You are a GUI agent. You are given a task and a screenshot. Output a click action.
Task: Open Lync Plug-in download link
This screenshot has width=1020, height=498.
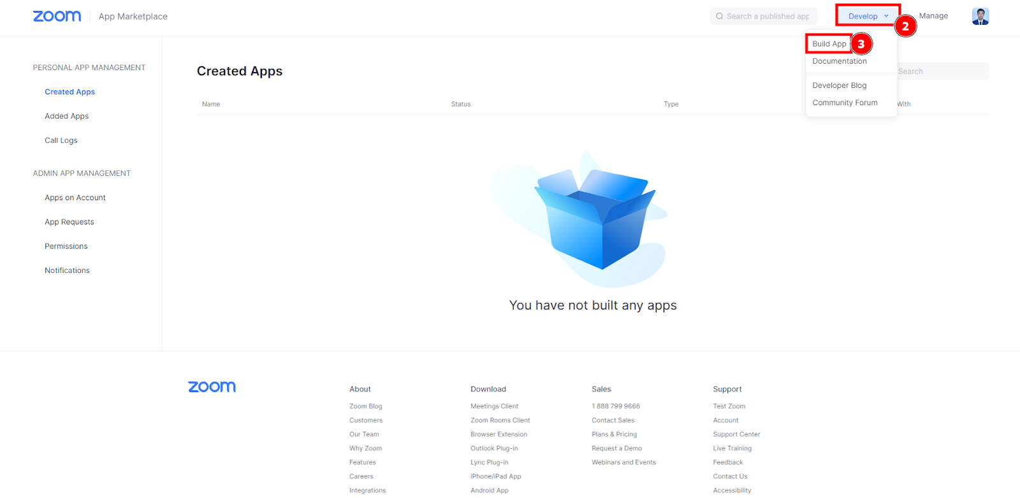click(489, 462)
